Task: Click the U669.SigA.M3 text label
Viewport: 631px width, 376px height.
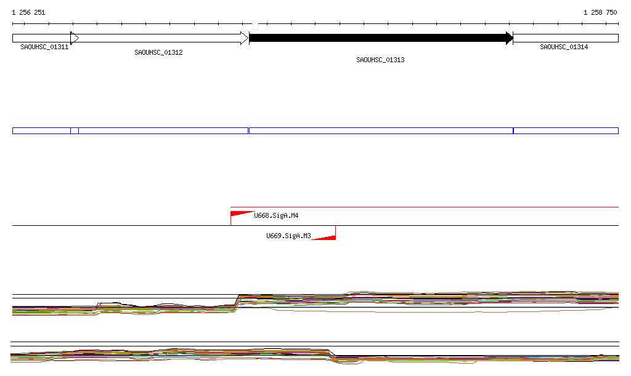Action: [288, 236]
